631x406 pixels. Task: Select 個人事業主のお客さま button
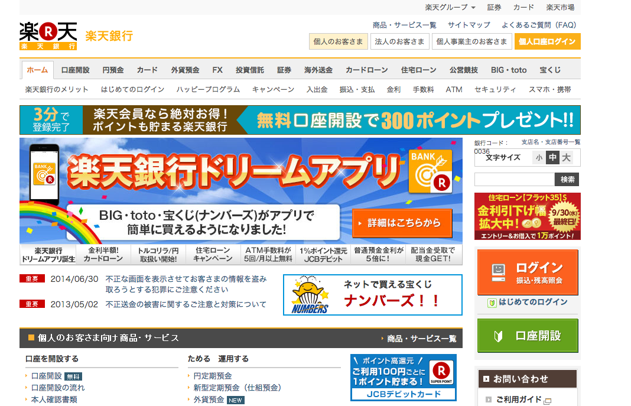[x=471, y=41]
